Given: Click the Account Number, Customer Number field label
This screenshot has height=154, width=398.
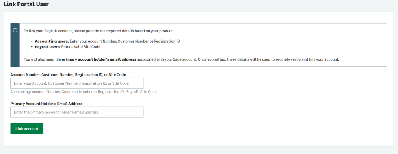Looking at the screenshot, I should tap(68, 74).
